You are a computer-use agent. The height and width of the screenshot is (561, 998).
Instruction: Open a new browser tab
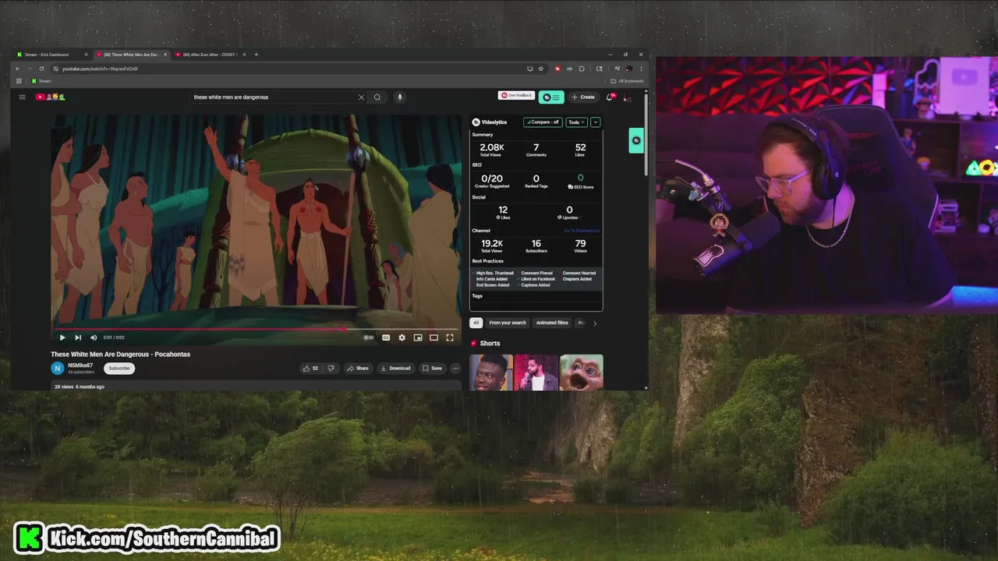click(257, 55)
